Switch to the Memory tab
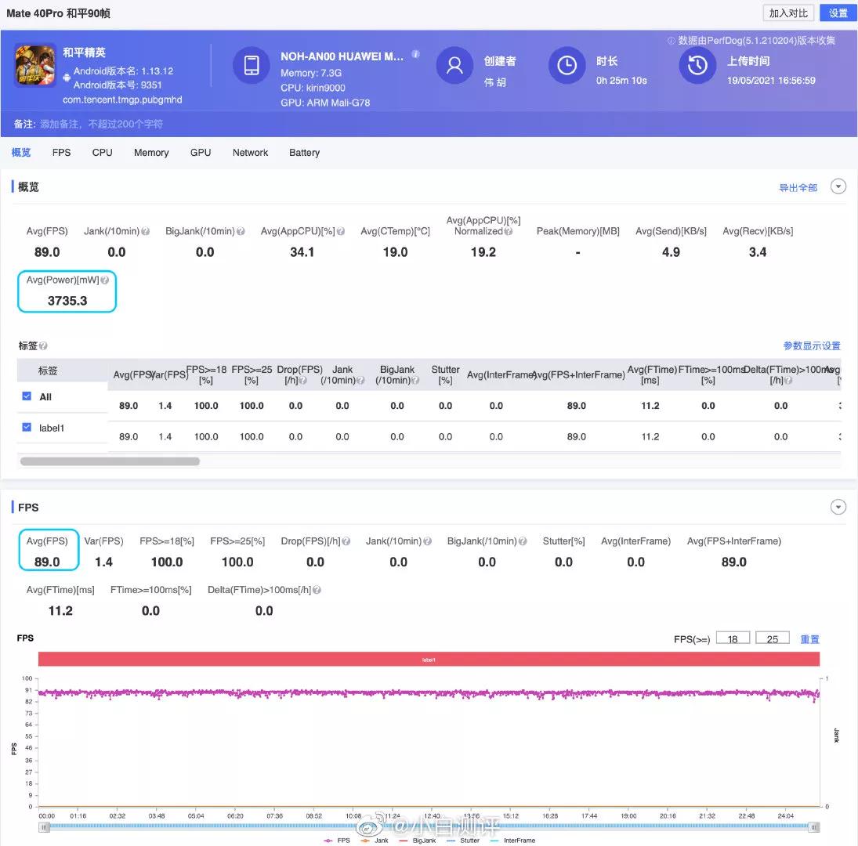Image resolution: width=858 pixels, height=846 pixels. (x=151, y=153)
